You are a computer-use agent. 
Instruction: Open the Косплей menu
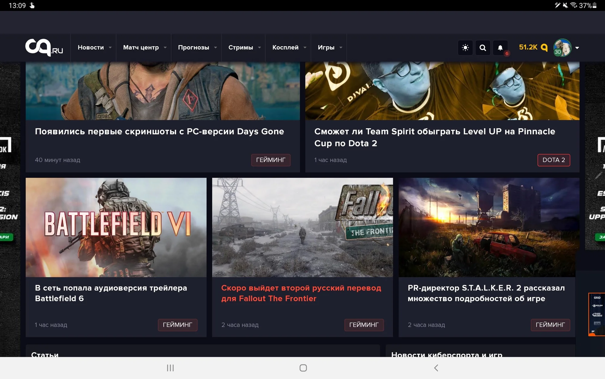tap(285, 48)
